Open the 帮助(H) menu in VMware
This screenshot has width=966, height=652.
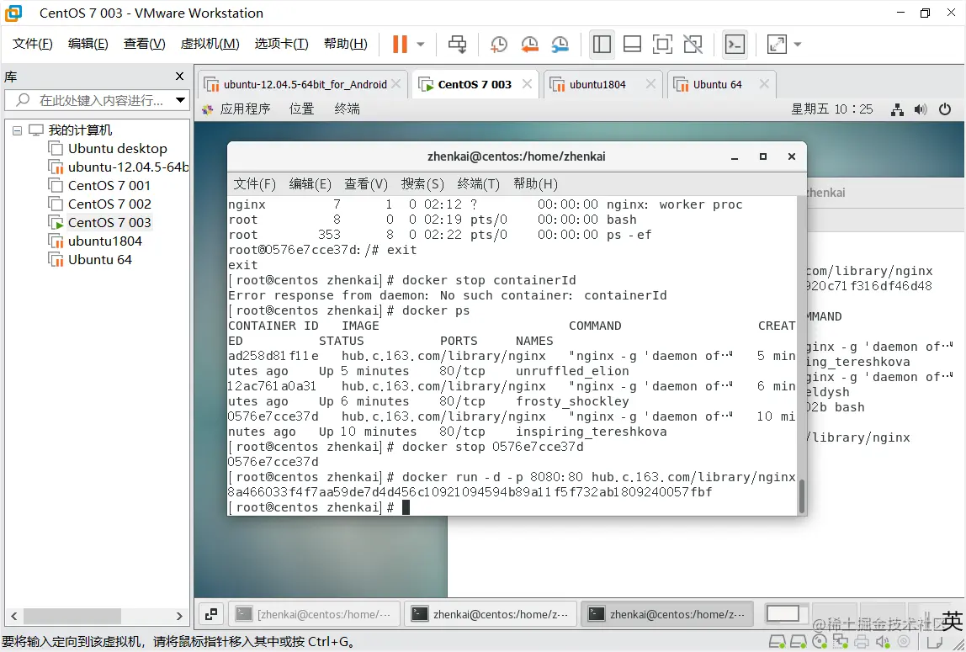pyautogui.click(x=346, y=44)
